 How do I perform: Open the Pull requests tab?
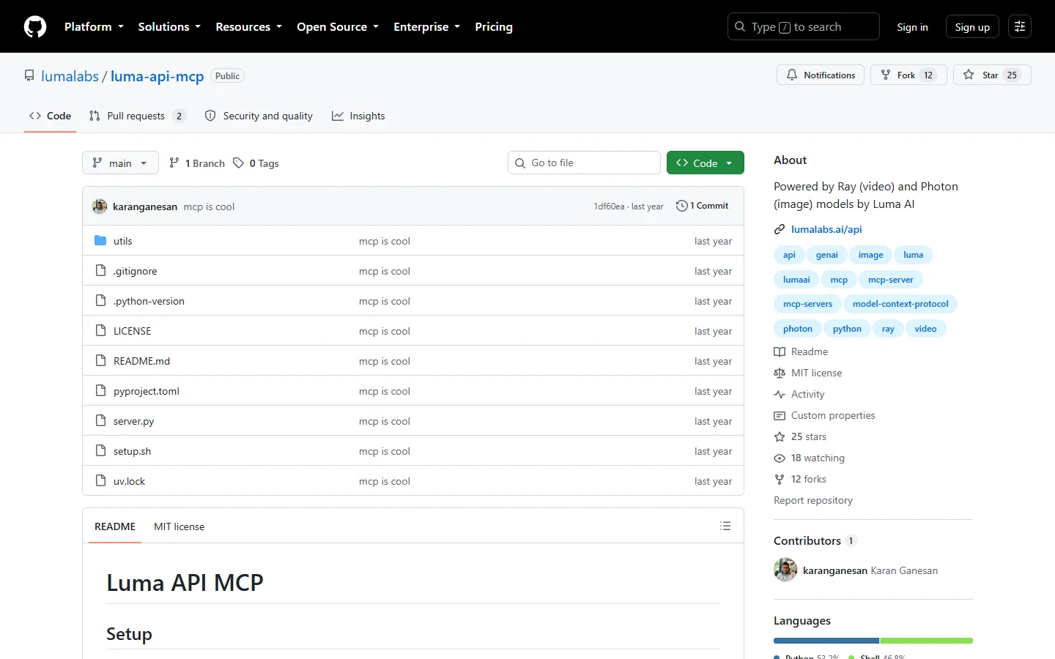point(137,116)
